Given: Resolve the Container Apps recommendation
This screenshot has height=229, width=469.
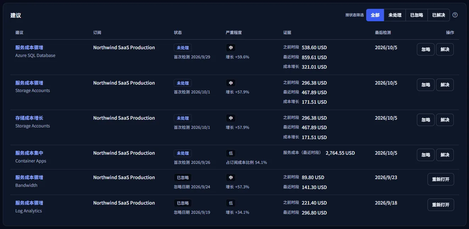Looking at the screenshot, I should click(x=445, y=155).
